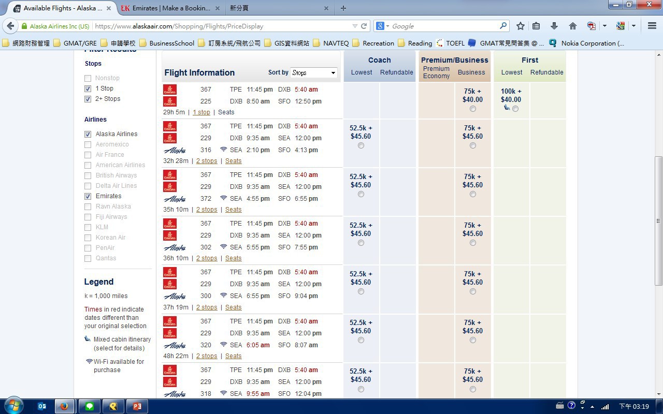Open the TOEFL bookmark

(450, 43)
